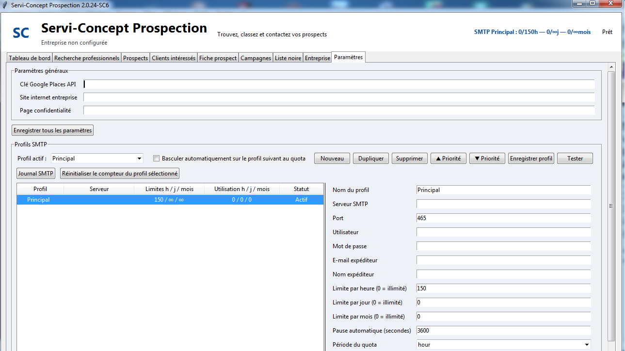Click the vertical scrollbar up arrow
The width and height of the screenshot is (625, 351).
click(611, 67)
